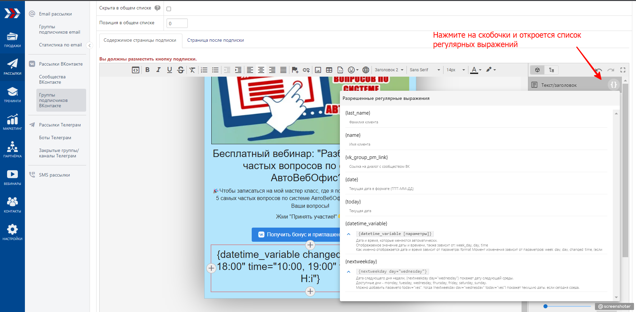The image size is (636, 312).
Task: Insert an image
Action: point(318,70)
